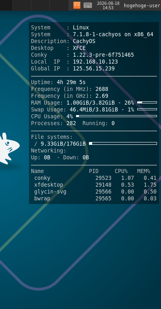The width and height of the screenshot is (161, 309).
Task: Click the RAM Usage progress bar
Action: 147,103
